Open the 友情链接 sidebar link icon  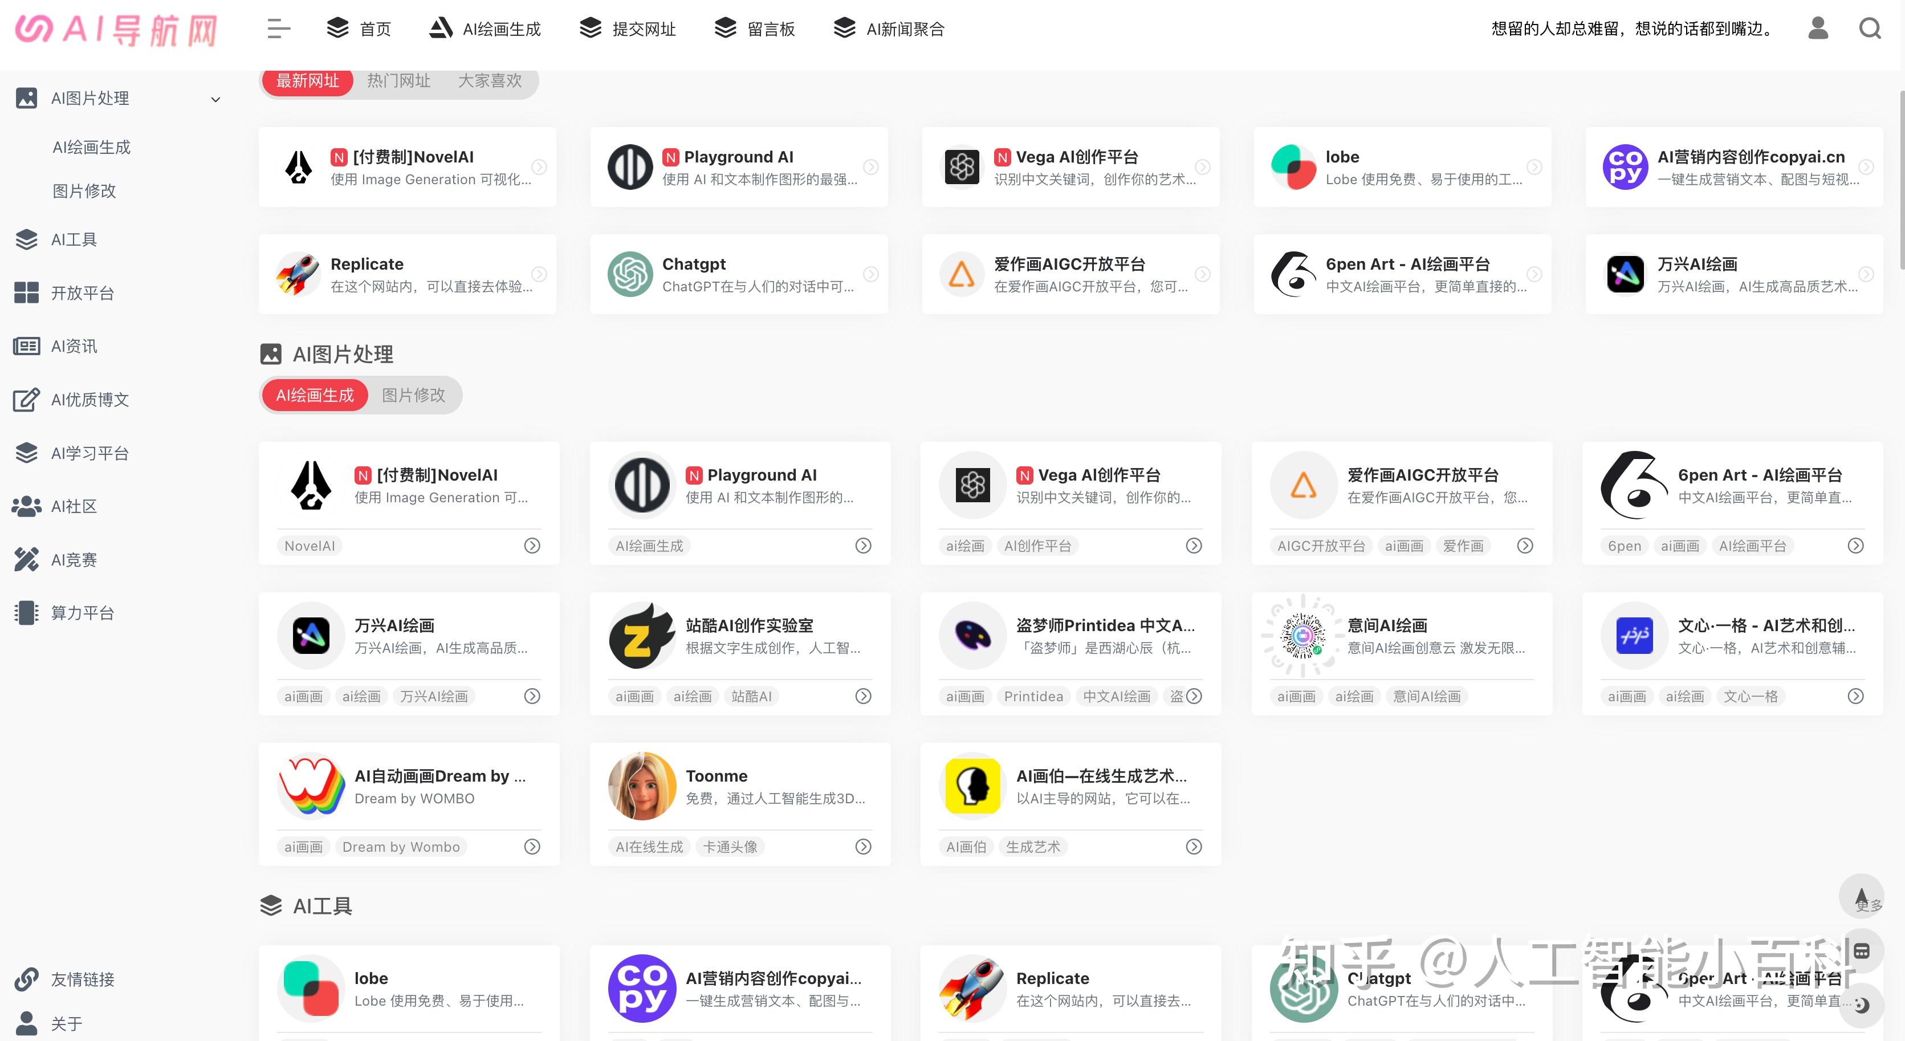[x=27, y=979]
